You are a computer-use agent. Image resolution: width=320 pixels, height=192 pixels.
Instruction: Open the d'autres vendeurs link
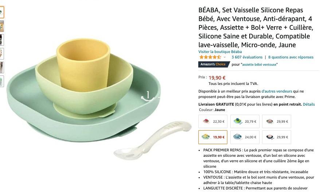click(x=277, y=91)
